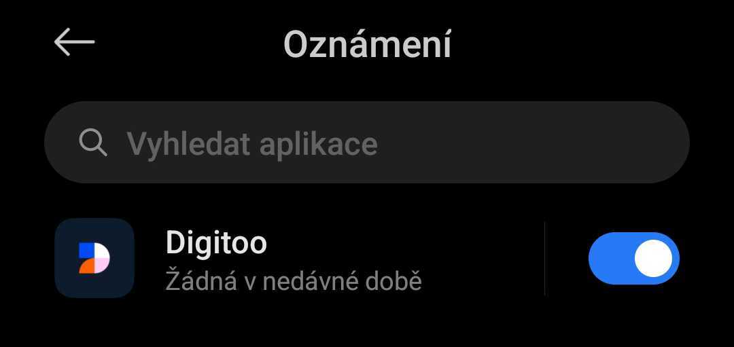Tap the magnifying glass search icon

tap(93, 142)
